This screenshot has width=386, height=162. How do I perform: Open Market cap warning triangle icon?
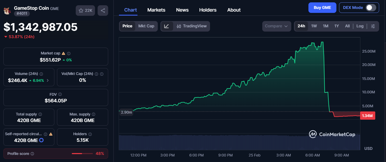(63, 53)
